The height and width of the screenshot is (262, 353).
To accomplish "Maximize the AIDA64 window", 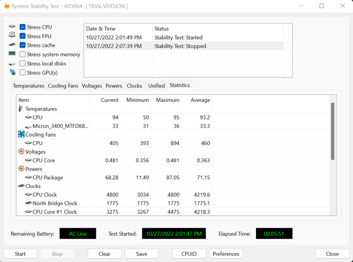I will tap(322, 6).
